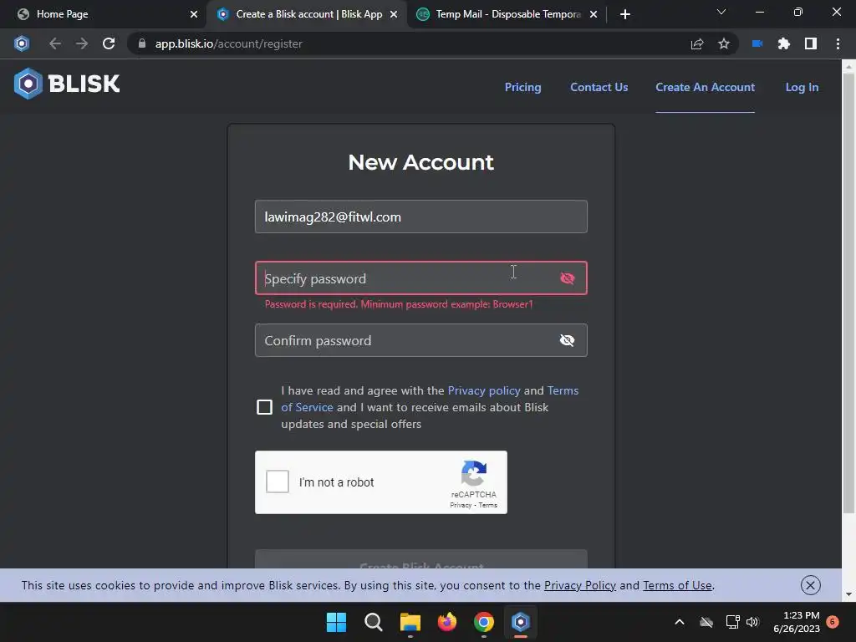
Task: Open the Contact Us page
Action: pyautogui.click(x=599, y=87)
